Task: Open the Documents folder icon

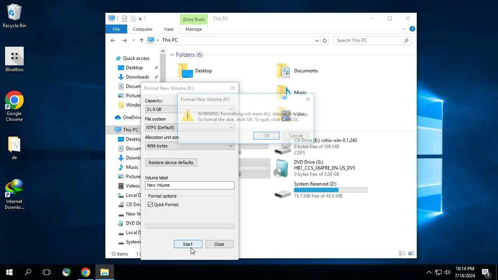Action: 283,71
